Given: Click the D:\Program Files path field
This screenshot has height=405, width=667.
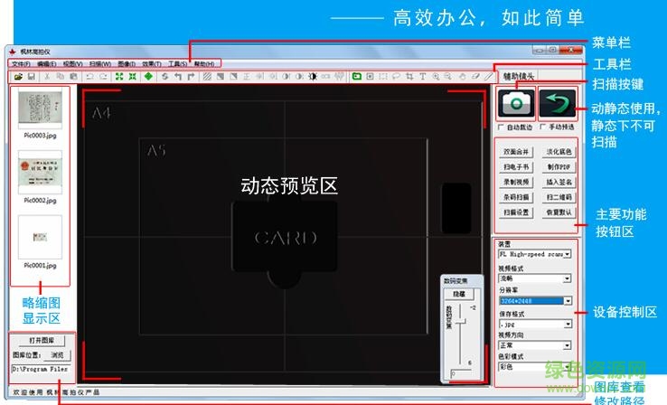Looking at the screenshot, I should coord(41,369).
